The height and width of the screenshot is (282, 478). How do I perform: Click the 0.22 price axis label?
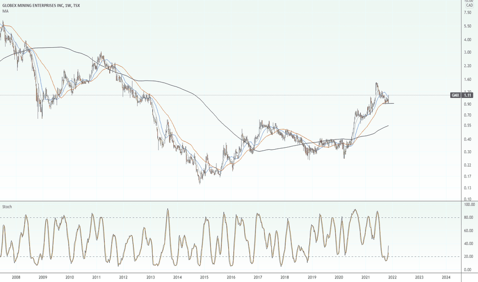coord(467,165)
